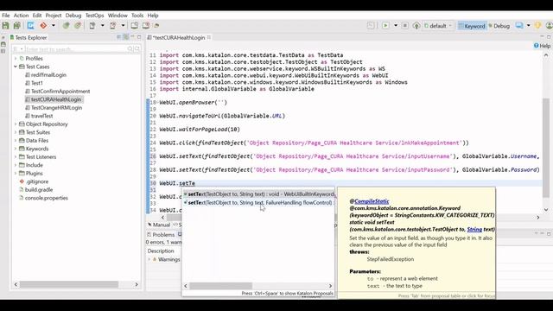The height and width of the screenshot is (311, 553).
Task: Select the Problems tab
Action: tap(161, 234)
